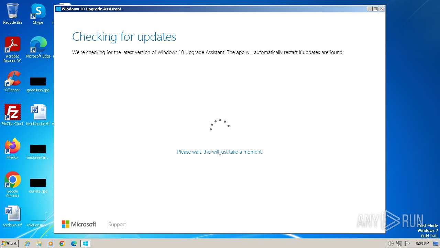Click the loading spinner animation
The height and width of the screenshot is (248, 440).
coord(220,124)
